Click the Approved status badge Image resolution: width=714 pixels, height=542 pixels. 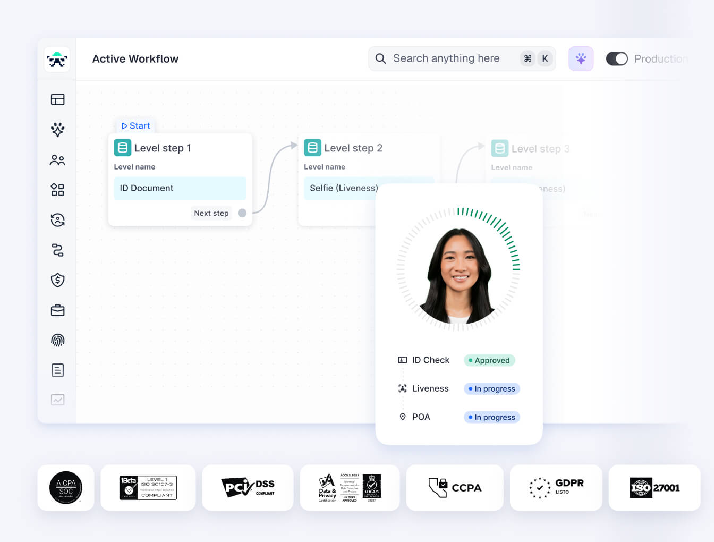click(x=489, y=360)
